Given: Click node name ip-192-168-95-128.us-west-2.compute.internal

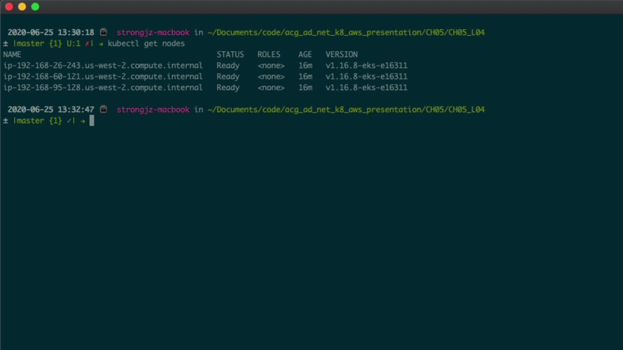Looking at the screenshot, I should pos(103,87).
